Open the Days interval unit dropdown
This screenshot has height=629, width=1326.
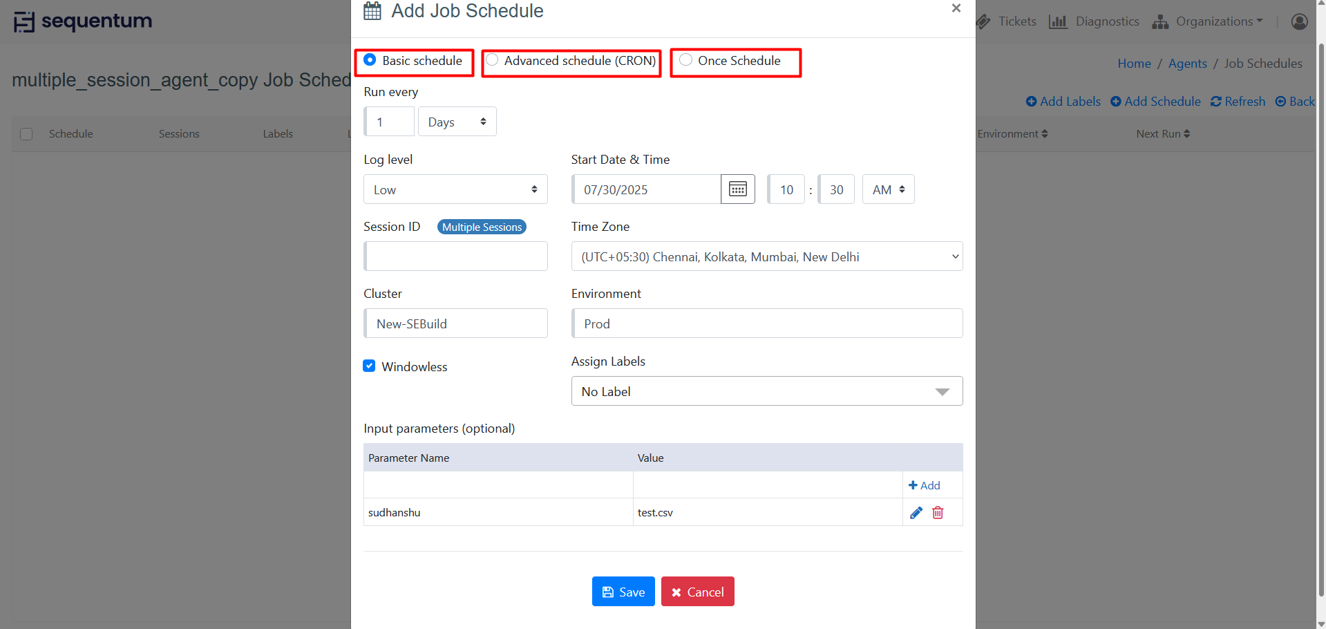click(x=457, y=122)
